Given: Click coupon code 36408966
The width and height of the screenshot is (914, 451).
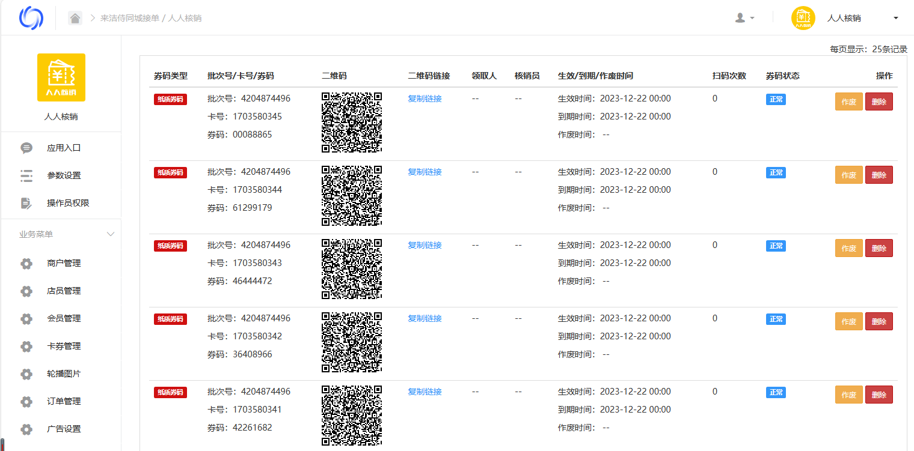Looking at the screenshot, I should click(x=253, y=354).
